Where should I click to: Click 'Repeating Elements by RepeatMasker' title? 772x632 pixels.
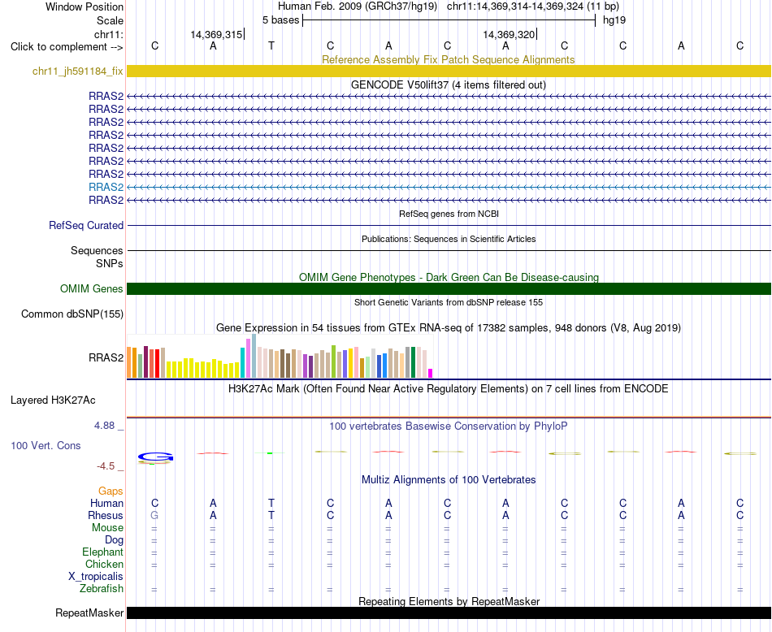click(x=449, y=601)
